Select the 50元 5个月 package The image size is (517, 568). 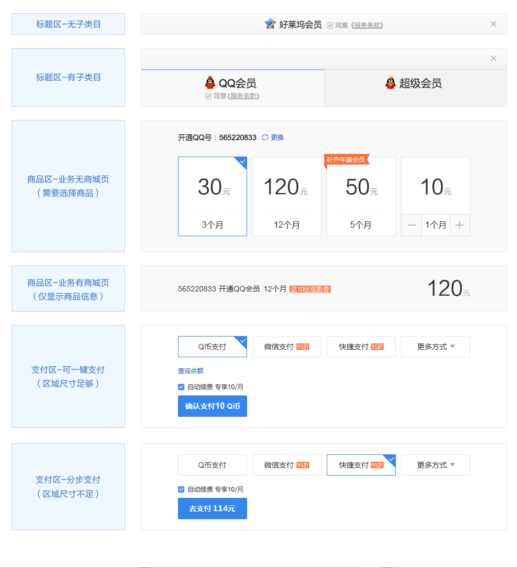coord(361,196)
